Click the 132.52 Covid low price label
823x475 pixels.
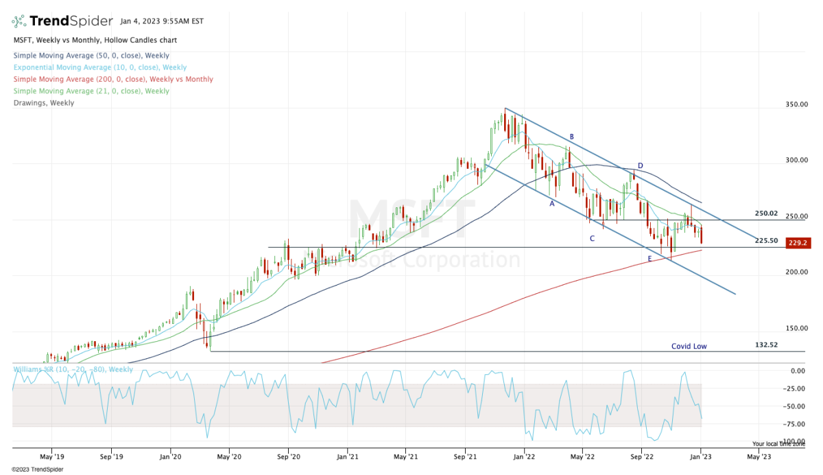[x=765, y=345]
